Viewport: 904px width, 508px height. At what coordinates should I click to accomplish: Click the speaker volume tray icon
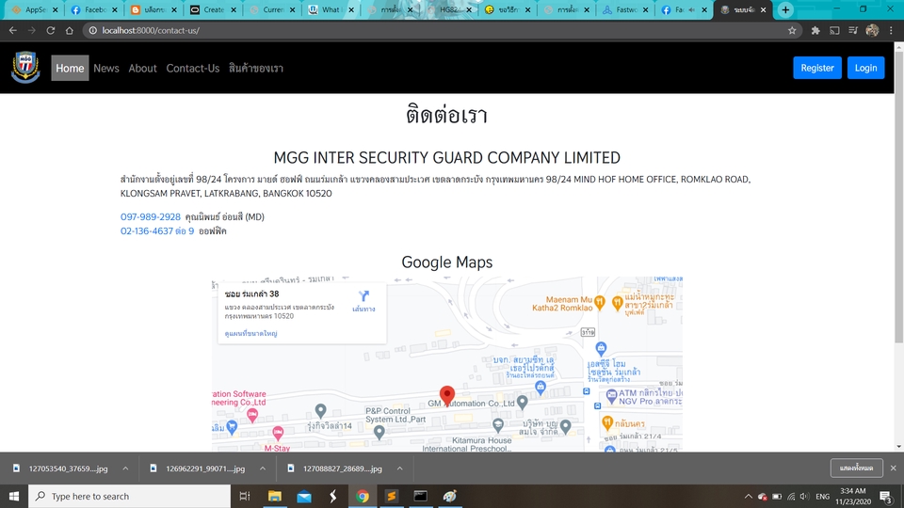click(805, 497)
